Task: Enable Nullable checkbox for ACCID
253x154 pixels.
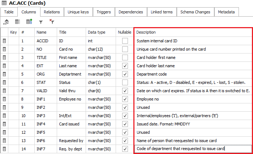Action: 125,41
